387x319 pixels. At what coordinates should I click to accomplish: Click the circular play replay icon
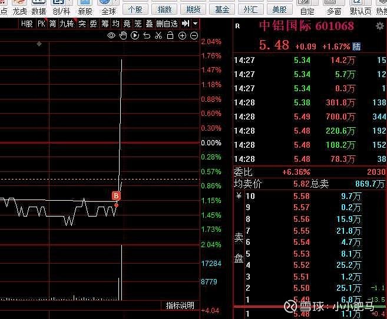pyautogui.click(x=135, y=36)
